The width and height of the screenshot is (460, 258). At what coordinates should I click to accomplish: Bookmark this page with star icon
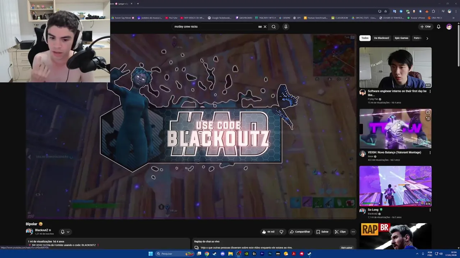(x=386, y=11)
